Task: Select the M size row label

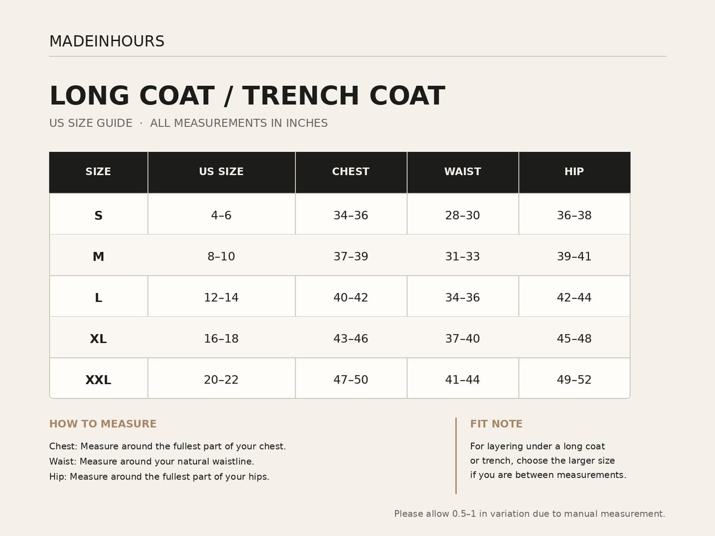Action: click(98, 257)
